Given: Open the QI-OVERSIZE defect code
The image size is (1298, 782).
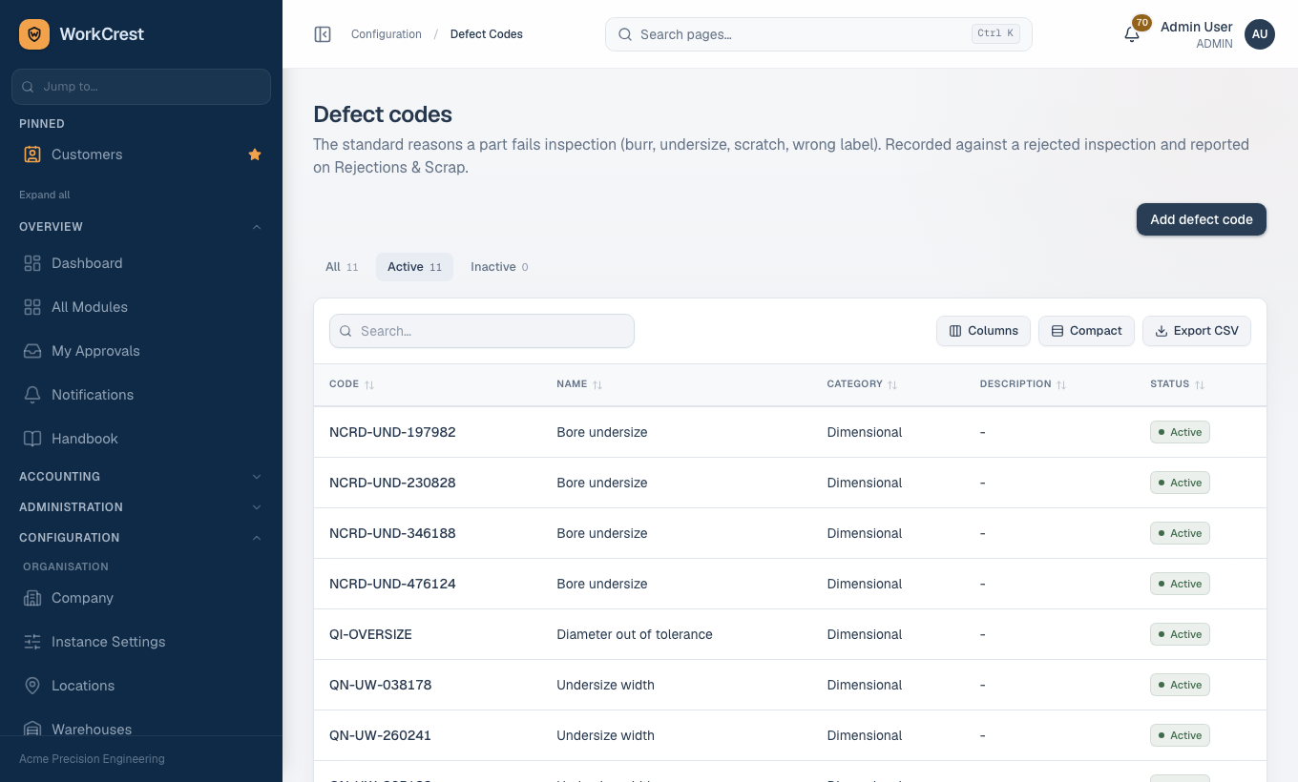Looking at the screenshot, I should 370,634.
